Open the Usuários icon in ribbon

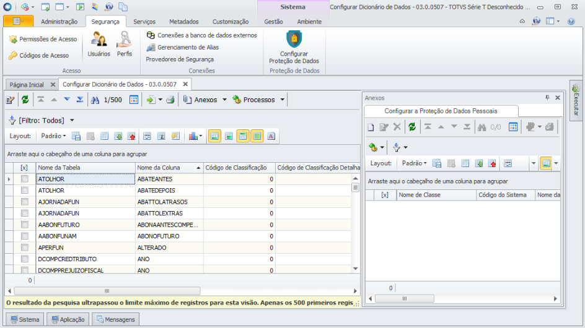99,40
